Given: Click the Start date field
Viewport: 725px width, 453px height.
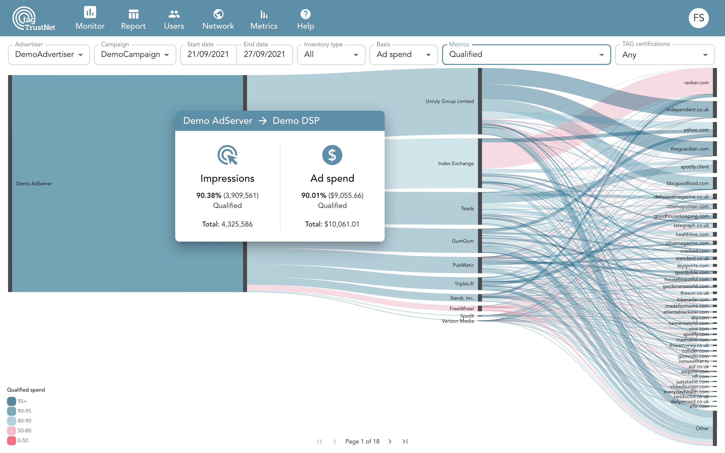Looking at the screenshot, I should 208,55.
